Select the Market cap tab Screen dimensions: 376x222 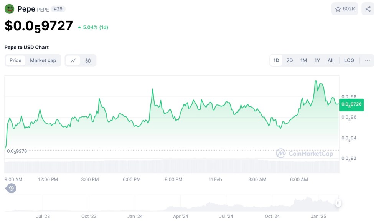pos(43,60)
